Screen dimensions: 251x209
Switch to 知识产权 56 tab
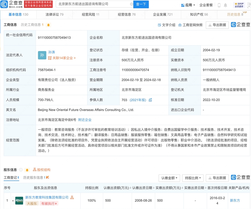tap(199, 14)
